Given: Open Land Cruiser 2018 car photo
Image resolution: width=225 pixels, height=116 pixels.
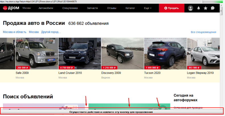Looking at the screenshot, I should click(x=80, y=53).
